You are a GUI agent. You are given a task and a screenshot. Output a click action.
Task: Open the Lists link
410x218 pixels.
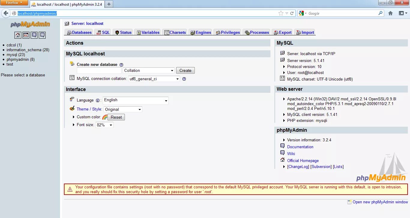point(338,167)
